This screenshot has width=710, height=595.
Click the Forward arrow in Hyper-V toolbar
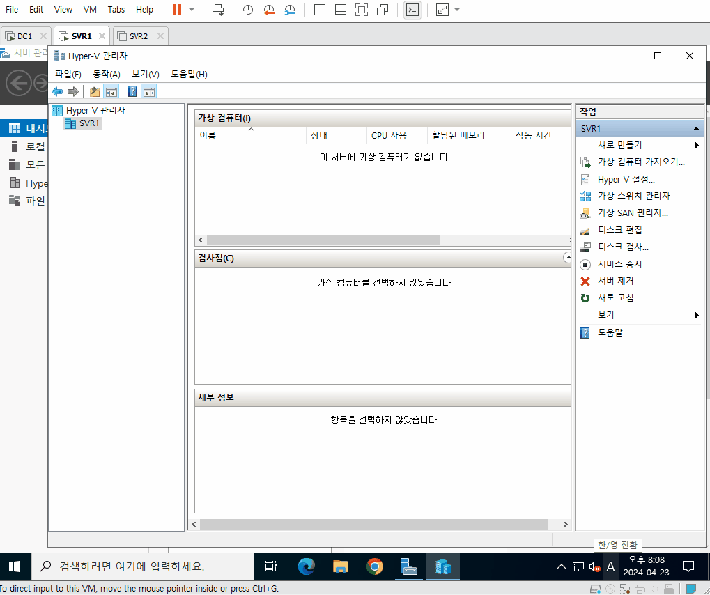click(x=73, y=92)
